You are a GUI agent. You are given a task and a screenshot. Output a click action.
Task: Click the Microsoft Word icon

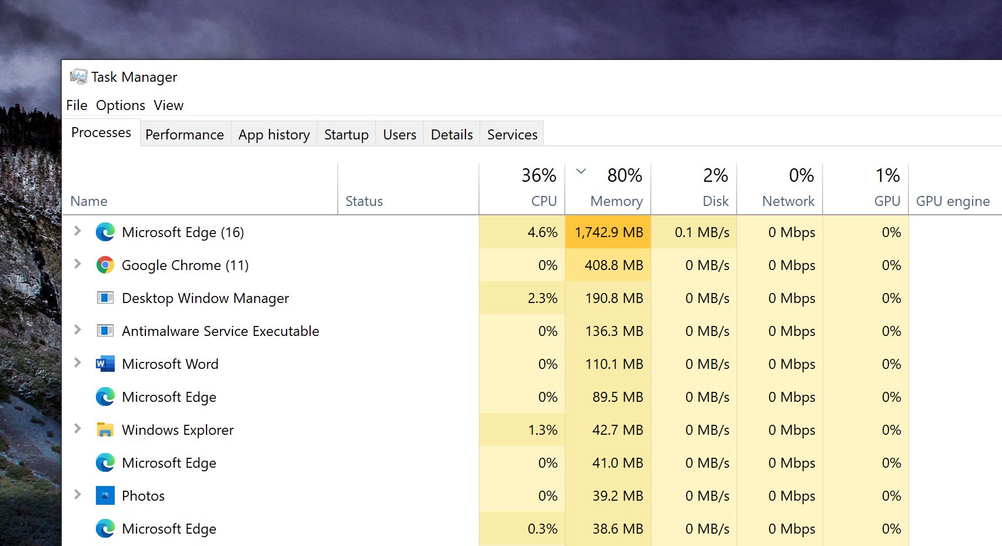coord(105,364)
